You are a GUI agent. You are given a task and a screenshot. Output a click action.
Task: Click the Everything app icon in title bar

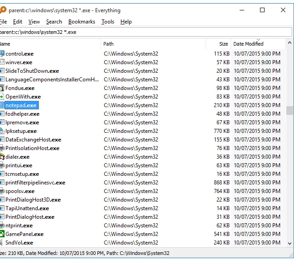[2, 10]
